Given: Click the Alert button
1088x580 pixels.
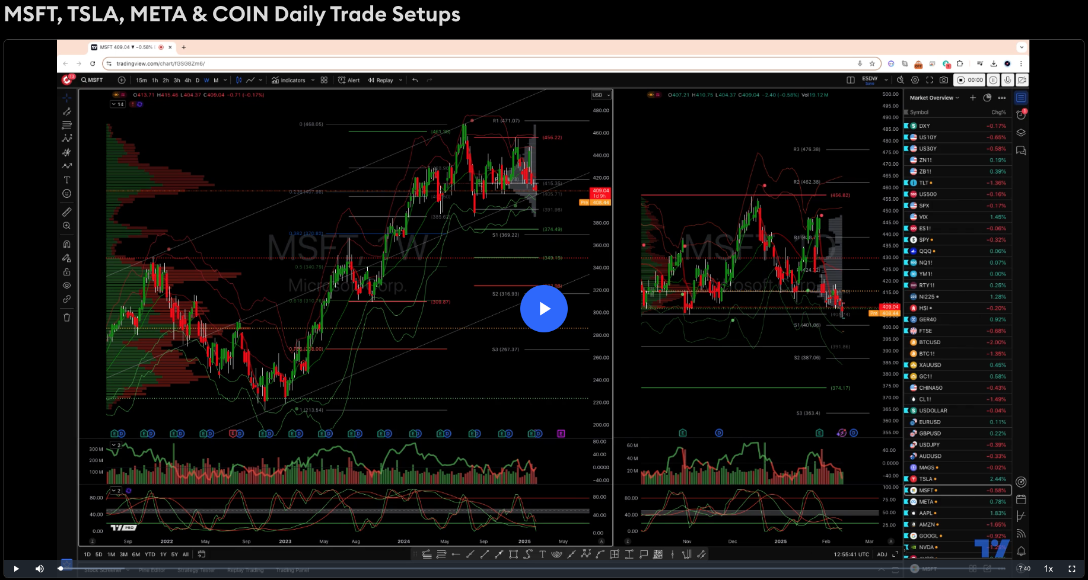Looking at the screenshot, I should [349, 80].
